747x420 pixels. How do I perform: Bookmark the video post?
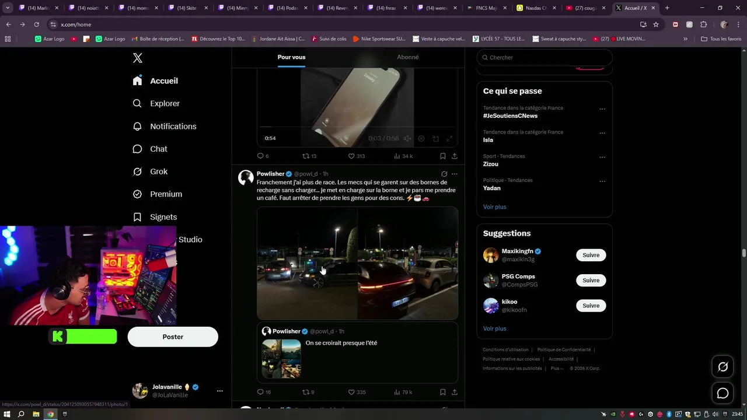pos(443,156)
